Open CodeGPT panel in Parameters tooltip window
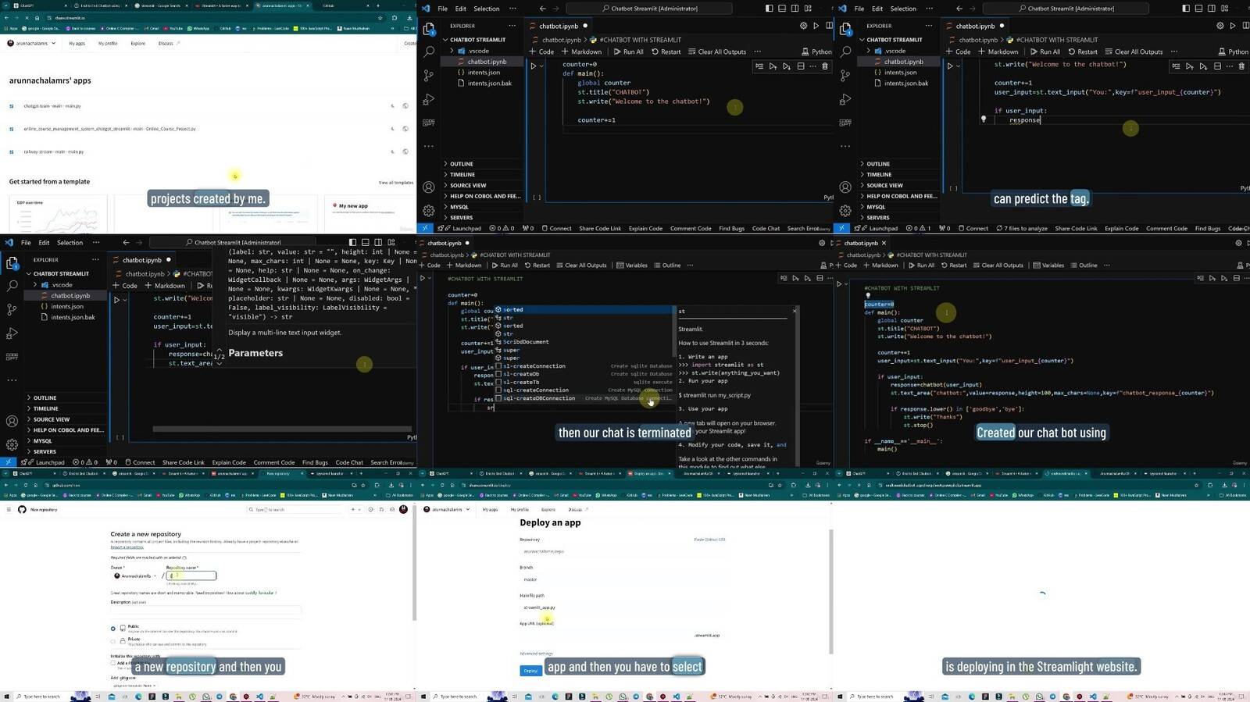The width and height of the screenshot is (1250, 702). (x=12, y=357)
